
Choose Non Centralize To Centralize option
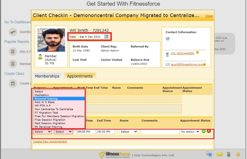[59, 109]
